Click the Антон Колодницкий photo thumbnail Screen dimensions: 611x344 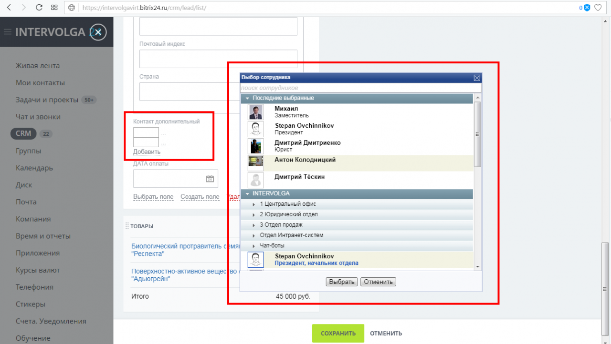256,163
